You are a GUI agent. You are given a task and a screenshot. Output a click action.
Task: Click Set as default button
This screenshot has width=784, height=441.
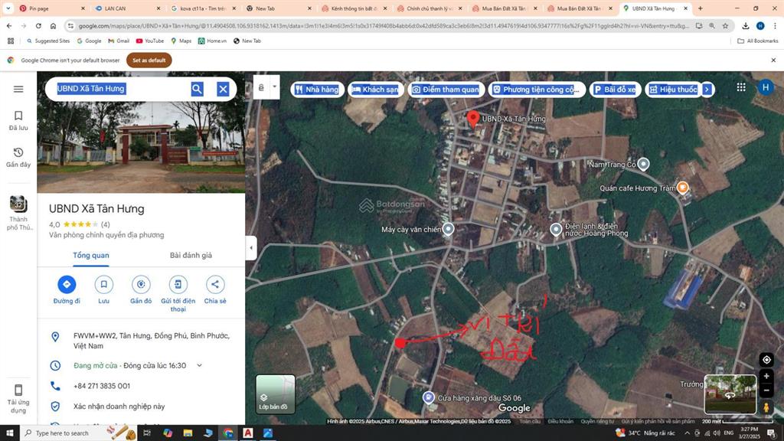149,60
